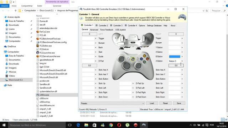
Task: Click the info icon beside emulator description
Action: pyautogui.click(x=81, y=18)
